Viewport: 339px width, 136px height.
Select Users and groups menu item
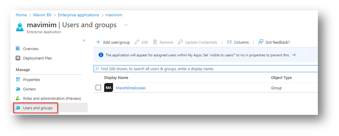[x=38, y=108]
